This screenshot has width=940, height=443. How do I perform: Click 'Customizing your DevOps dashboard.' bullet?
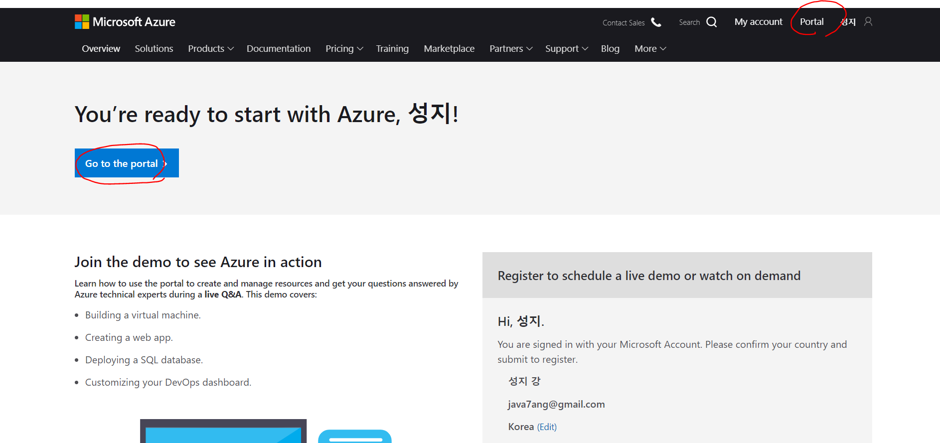pyautogui.click(x=168, y=382)
